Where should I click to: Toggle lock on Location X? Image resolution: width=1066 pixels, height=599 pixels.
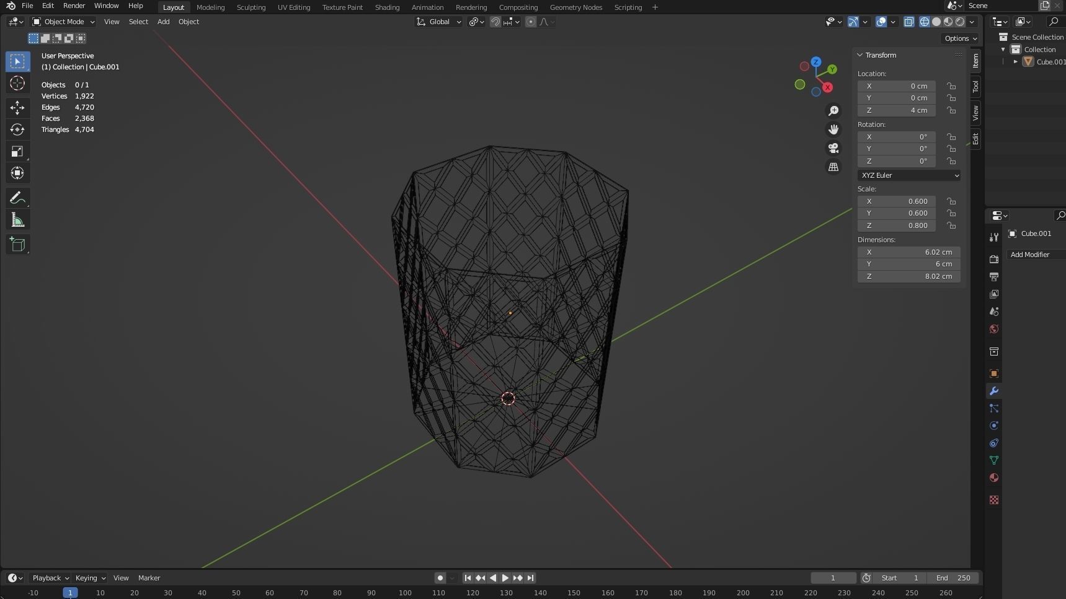coord(951,86)
